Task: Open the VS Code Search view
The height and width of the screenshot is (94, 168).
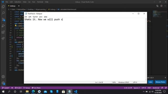Action: (3, 13)
